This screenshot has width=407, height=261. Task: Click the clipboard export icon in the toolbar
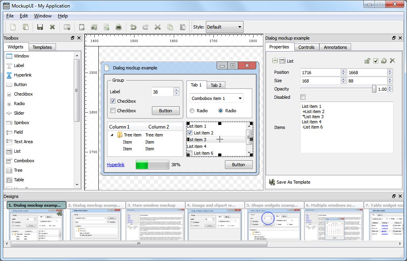click(82, 27)
